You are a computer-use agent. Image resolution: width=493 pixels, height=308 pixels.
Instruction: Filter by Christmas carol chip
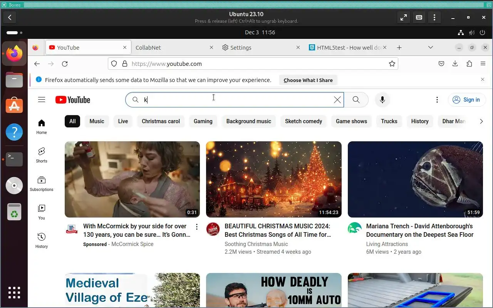(161, 121)
